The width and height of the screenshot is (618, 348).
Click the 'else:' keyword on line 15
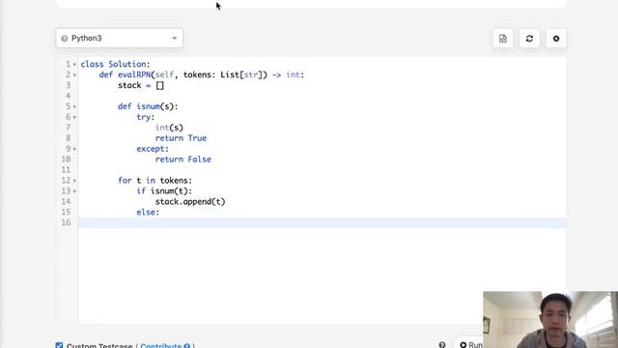coord(148,213)
